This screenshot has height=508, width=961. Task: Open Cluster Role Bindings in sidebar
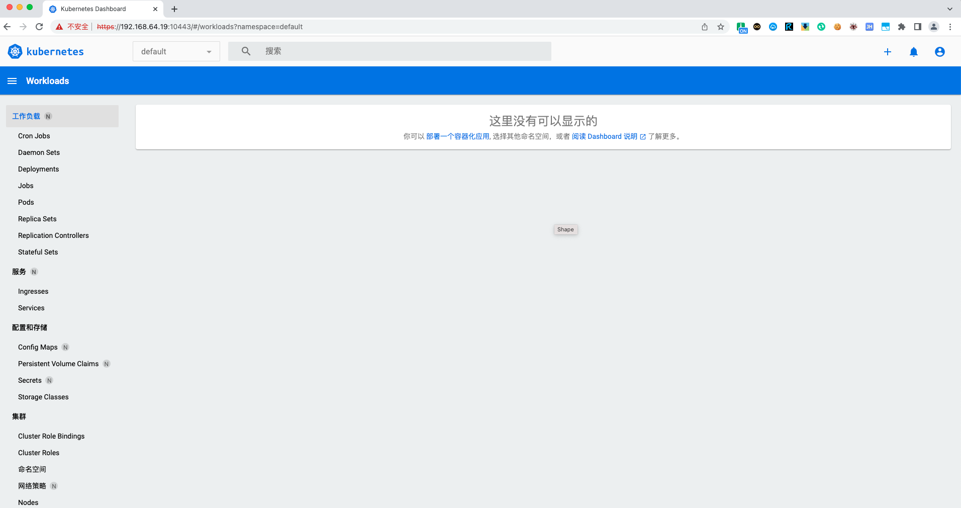click(x=51, y=436)
